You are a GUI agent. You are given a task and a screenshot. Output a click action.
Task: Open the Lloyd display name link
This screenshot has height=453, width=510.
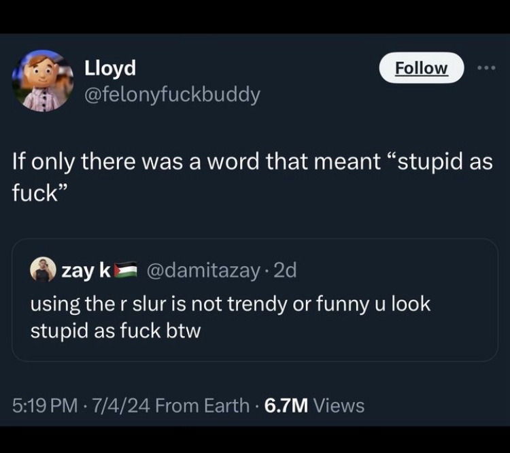coord(109,68)
